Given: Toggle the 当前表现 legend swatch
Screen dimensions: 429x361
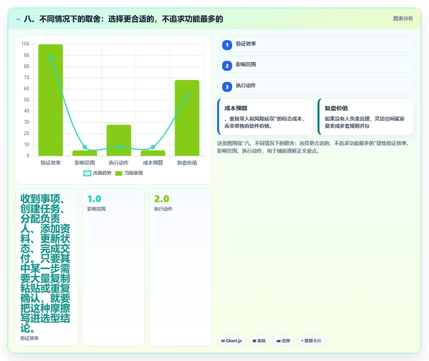Looking at the screenshot, I should click(118, 173).
